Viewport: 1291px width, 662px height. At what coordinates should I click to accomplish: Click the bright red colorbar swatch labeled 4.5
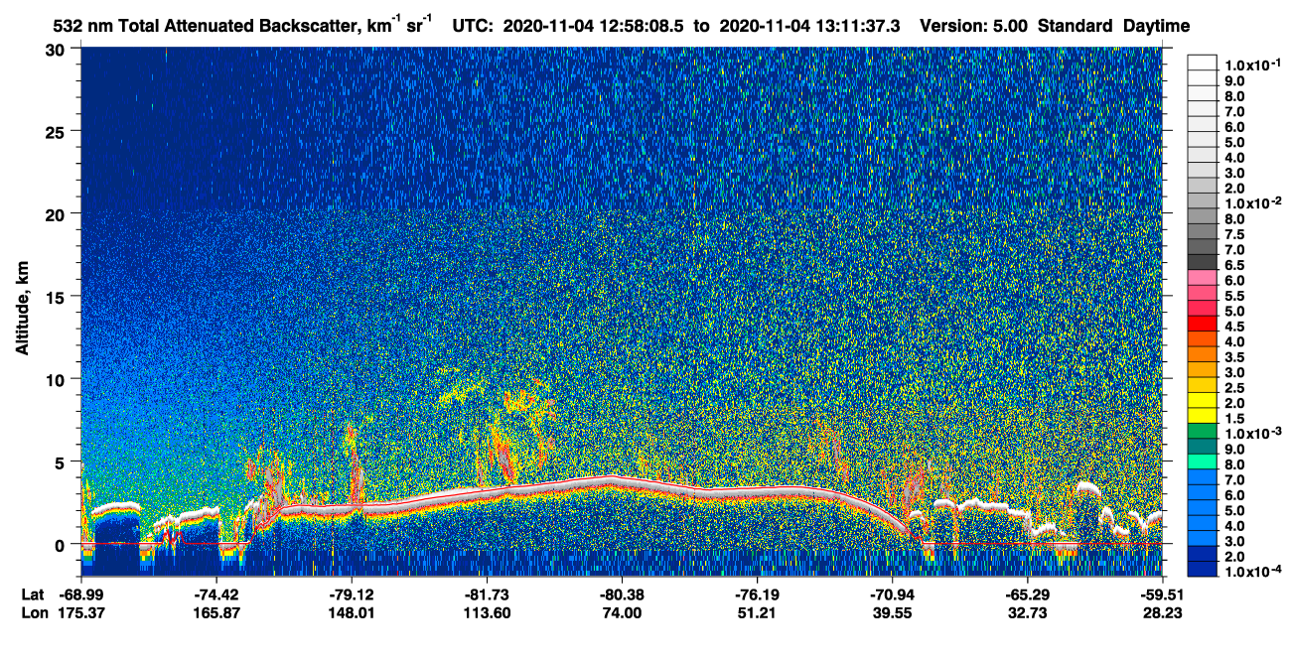coord(1202,324)
